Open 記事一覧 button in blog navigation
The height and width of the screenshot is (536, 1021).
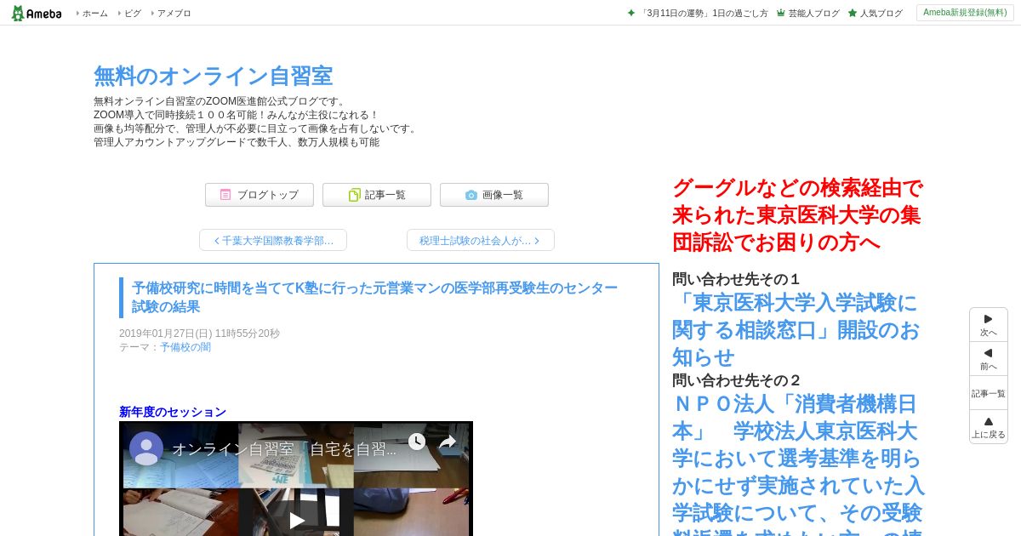[377, 195]
